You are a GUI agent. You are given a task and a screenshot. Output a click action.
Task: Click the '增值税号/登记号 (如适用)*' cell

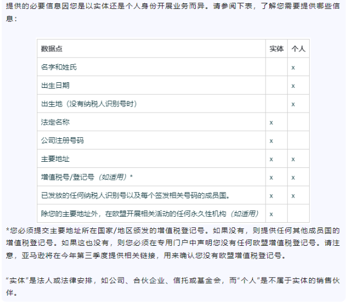pyautogui.click(x=87, y=177)
